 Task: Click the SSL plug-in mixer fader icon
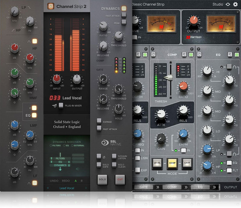click(55, 106)
